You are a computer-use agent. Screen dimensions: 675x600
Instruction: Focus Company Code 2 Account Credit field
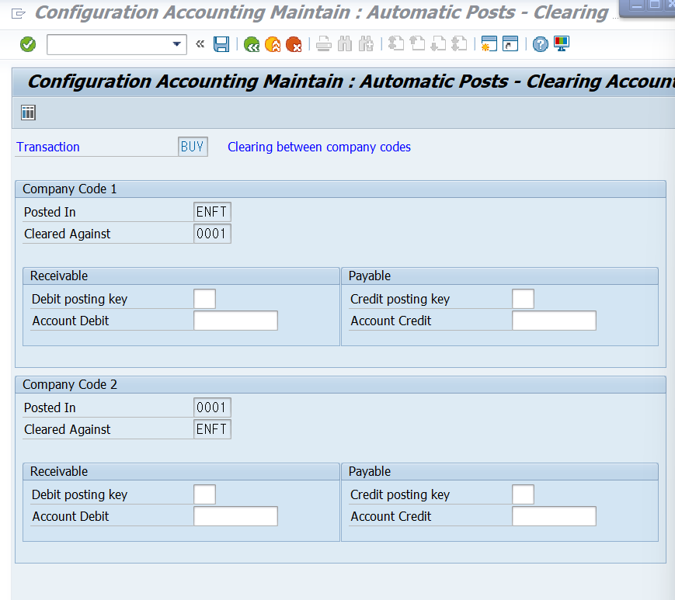coord(554,516)
